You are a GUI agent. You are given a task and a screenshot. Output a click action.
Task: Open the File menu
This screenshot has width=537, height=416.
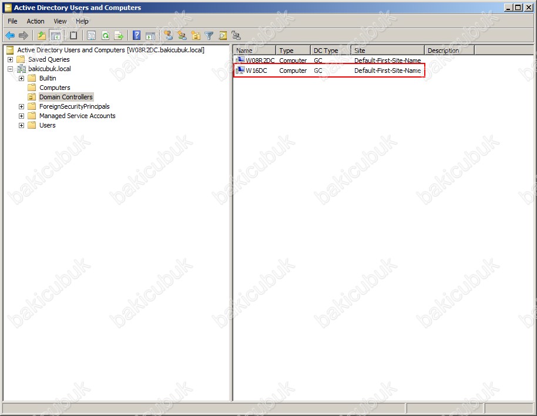(x=12, y=21)
